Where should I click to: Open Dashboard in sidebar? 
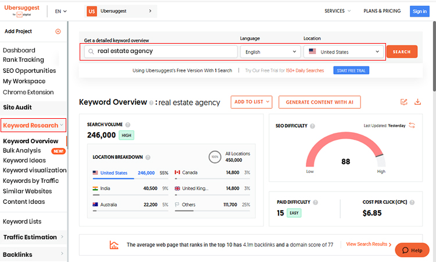pos(19,51)
